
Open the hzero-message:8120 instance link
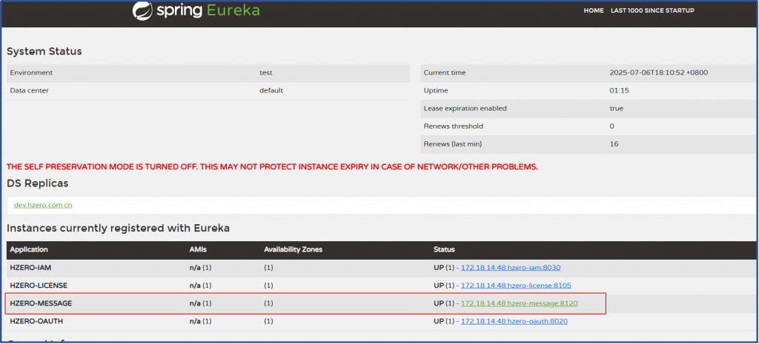(519, 303)
